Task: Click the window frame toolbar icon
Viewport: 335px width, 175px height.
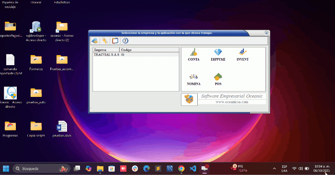Action: tap(115, 41)
